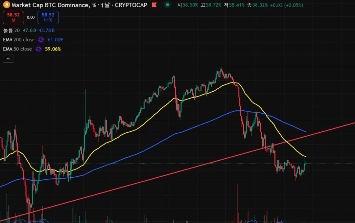Screen dimensions: 355x223
Task: Click the green market status dot
Action: point(167,5)
